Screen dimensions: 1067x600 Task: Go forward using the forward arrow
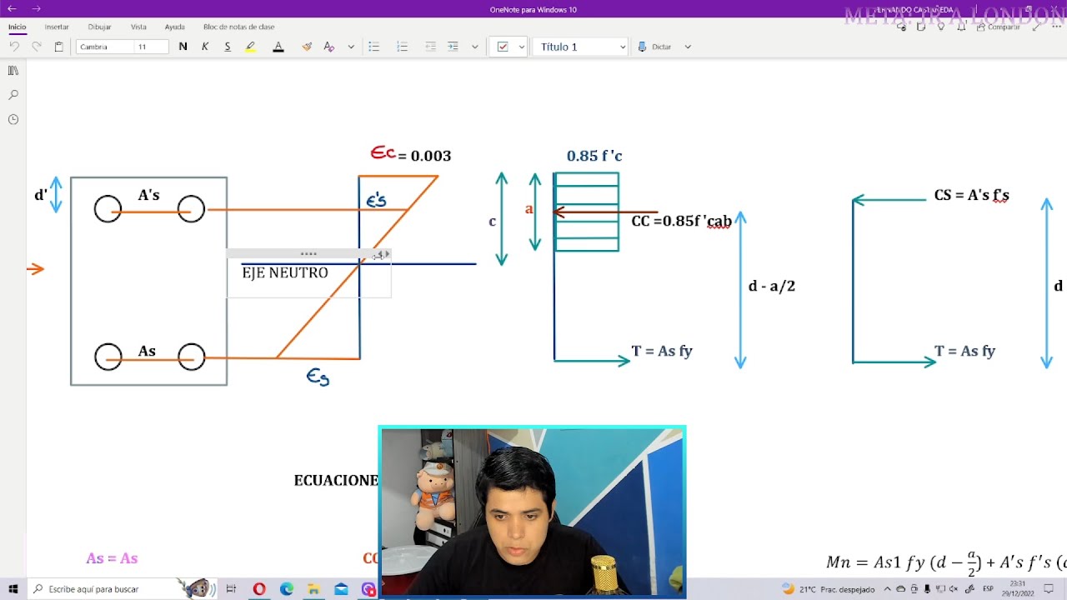pyautogui.click(x=36, y=9)
